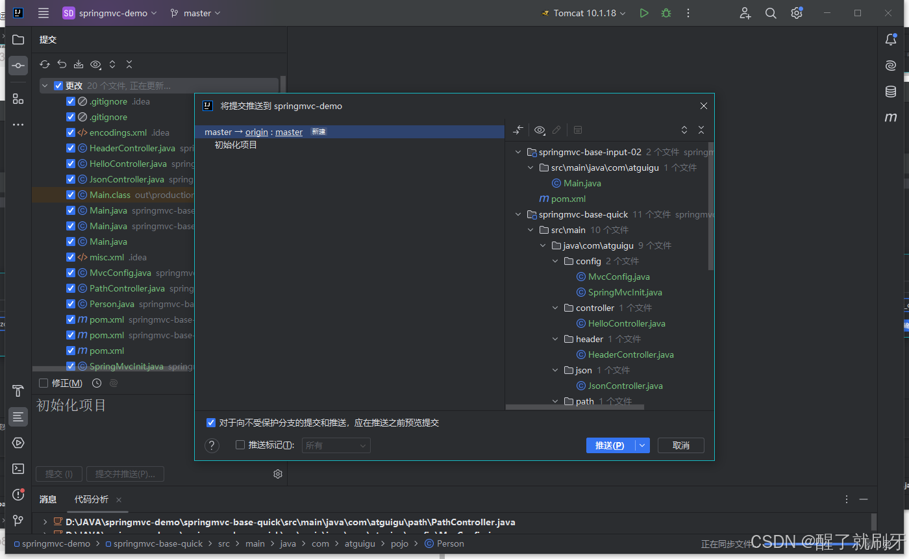Collapse the json folder node
909x559 pixels.
(555, 370)
